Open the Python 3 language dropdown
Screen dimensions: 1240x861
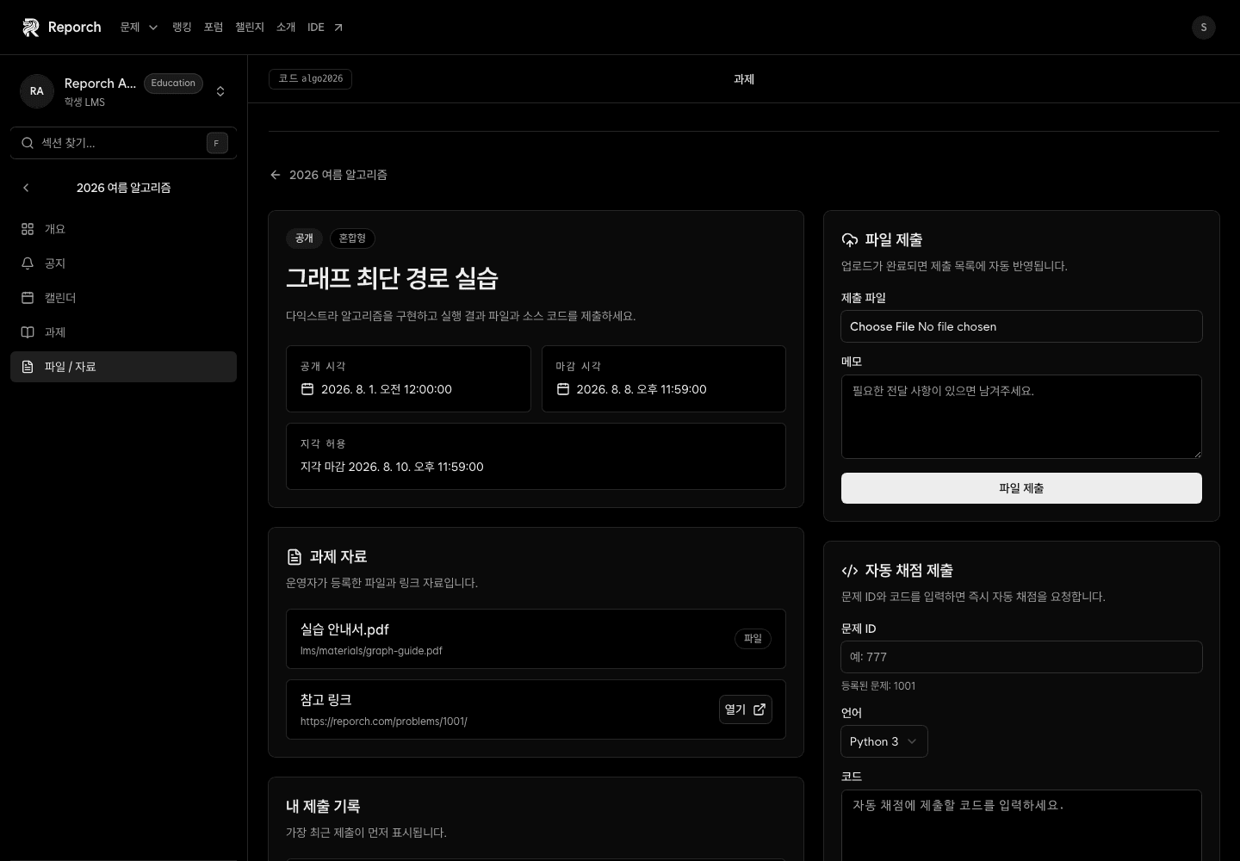tap(884, 741)
